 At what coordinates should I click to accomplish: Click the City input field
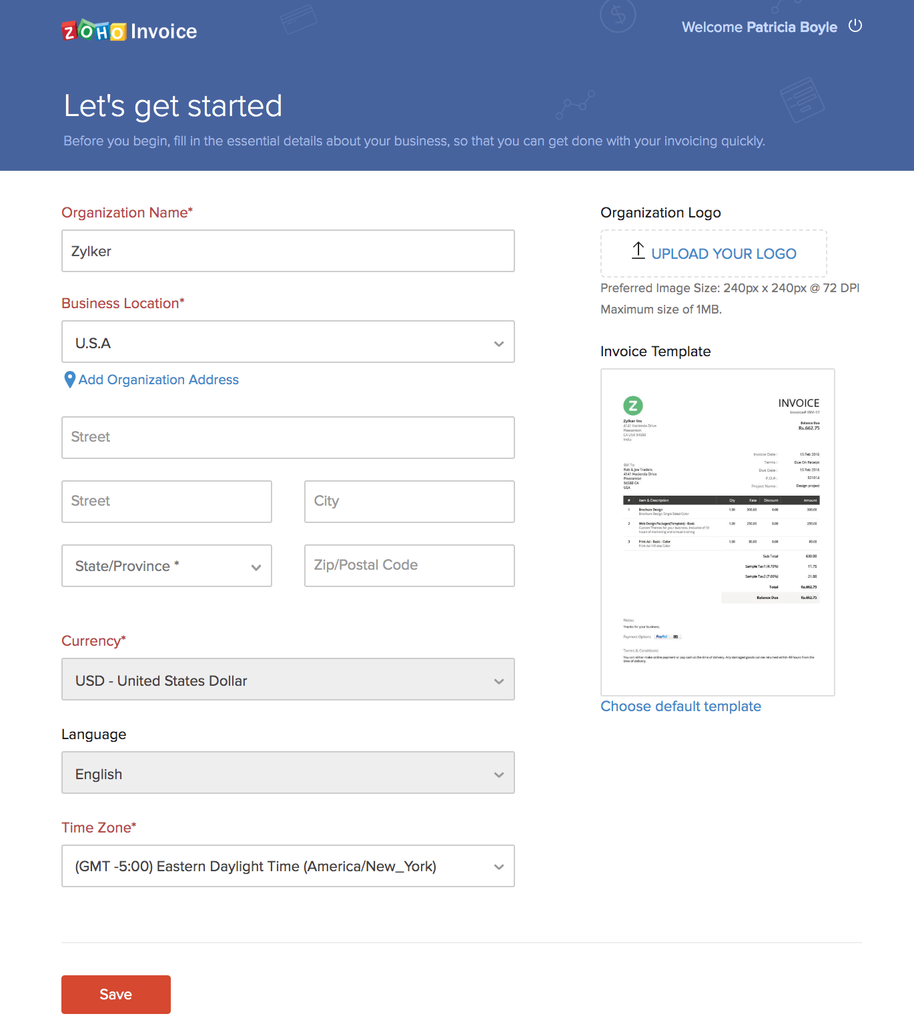tap(409, 502)
